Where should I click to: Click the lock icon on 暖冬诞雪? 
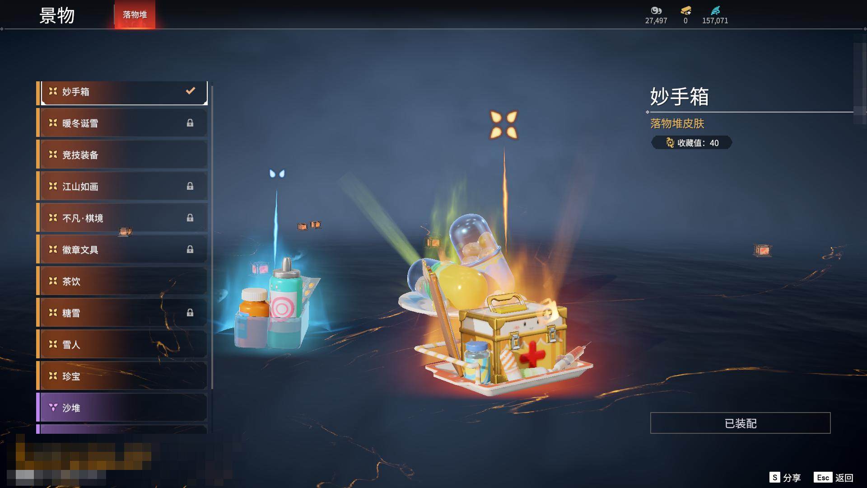(190, 123)
